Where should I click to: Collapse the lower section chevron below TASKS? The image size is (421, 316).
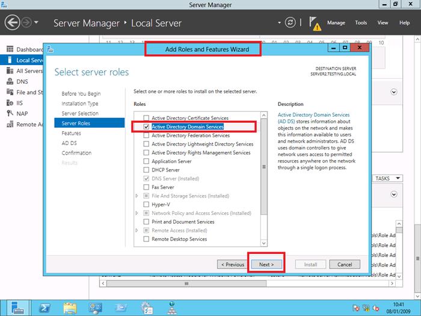pos(393,194)
